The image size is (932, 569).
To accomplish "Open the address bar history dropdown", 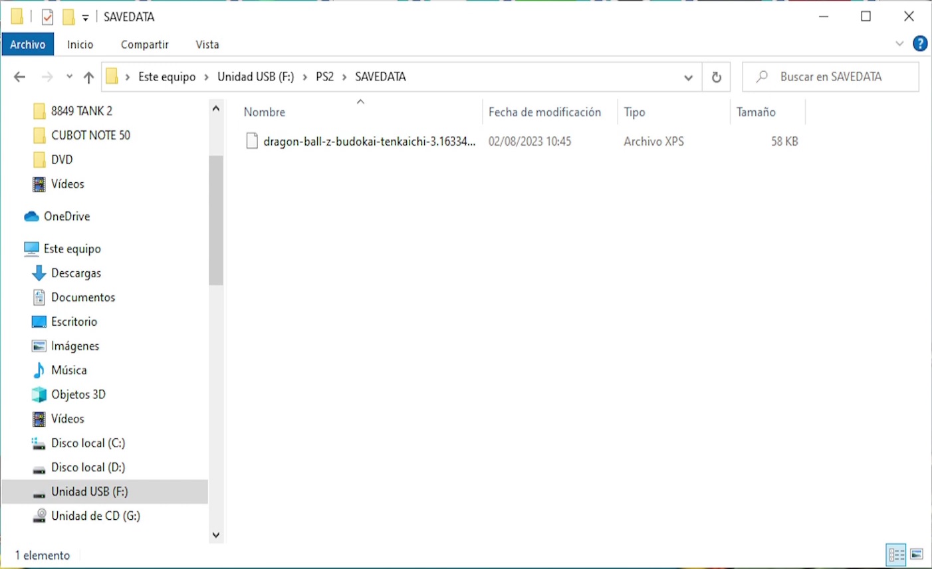I will coord(688,77).
